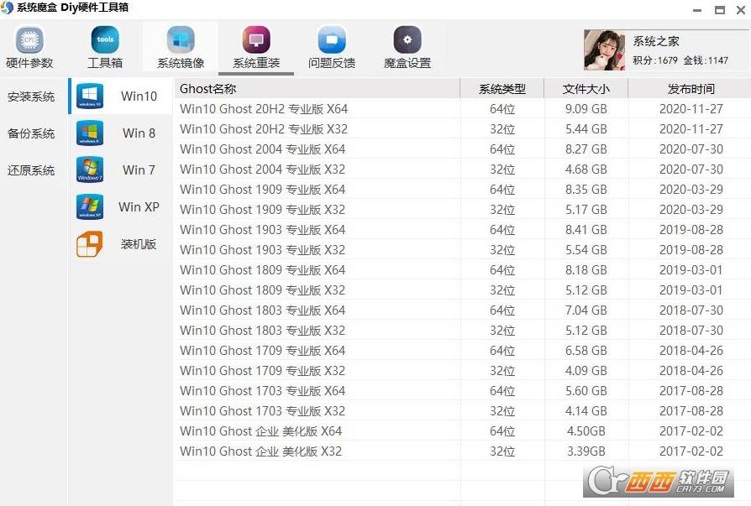Click the 6.58 GB file size cell
This screenshot has width=751, height=506.
tap(586, 350)
